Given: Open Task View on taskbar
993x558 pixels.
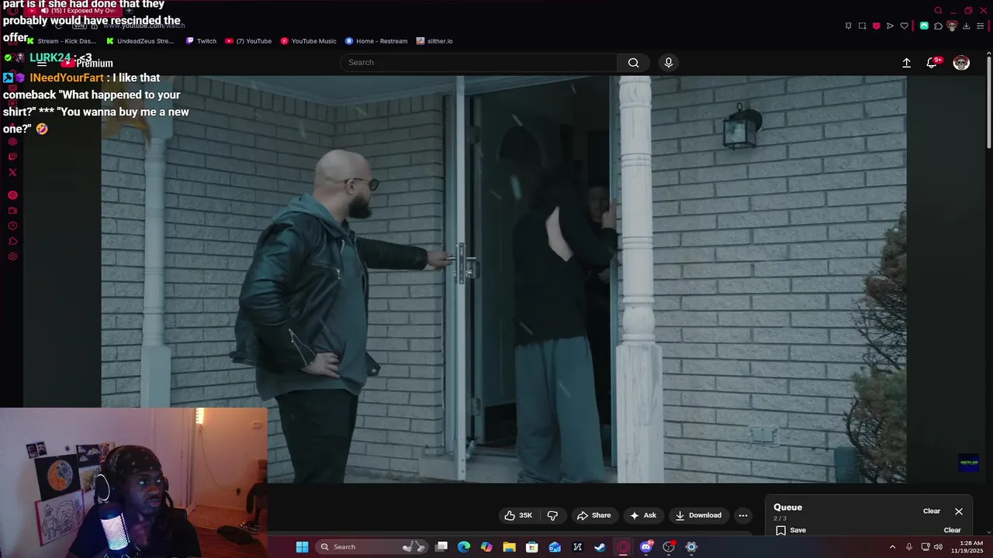Looking at the screenshot, I should point(441,547).
